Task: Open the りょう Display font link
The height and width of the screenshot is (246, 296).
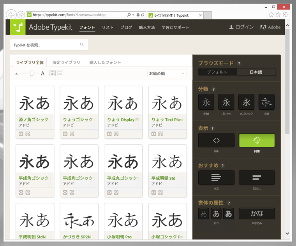Action: click(123, 119)
